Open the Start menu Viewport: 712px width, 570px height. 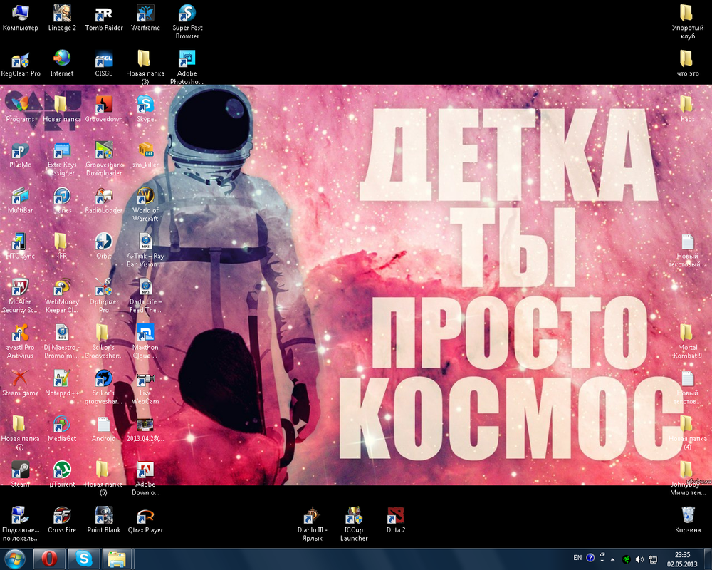[x=13, y=560]
